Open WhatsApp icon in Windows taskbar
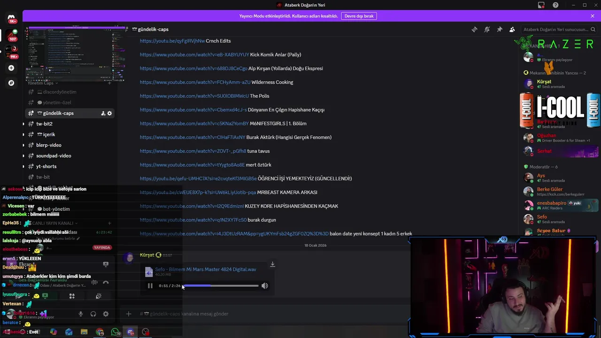 (x=116, y=332)
